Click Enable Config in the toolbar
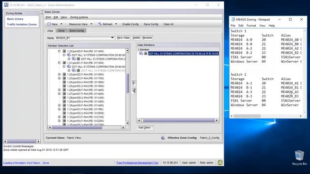Image resolution: width=310 pixels, height=174 pixels. pos(130,24)
